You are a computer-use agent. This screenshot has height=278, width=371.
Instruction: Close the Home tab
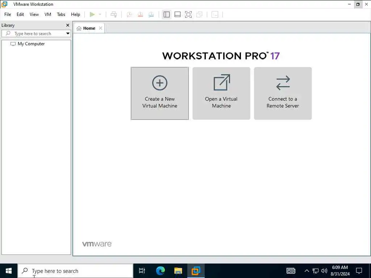coord(101,28)
